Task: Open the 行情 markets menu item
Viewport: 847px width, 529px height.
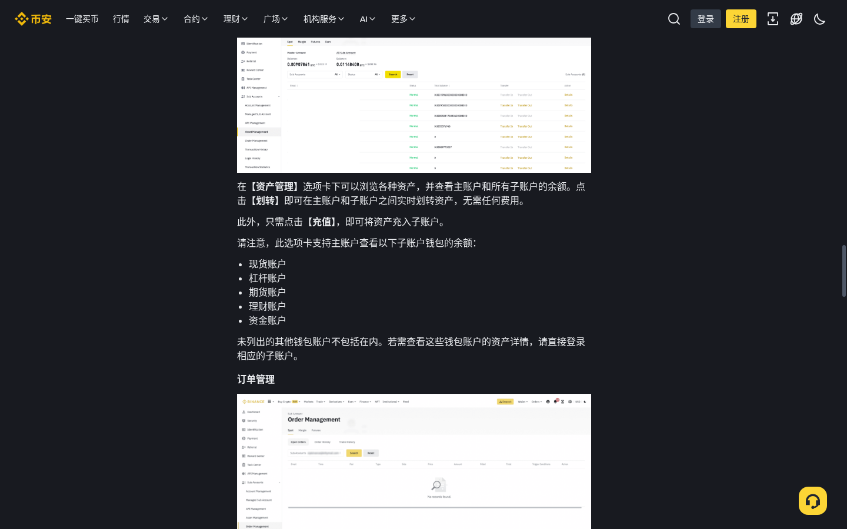Action: 121,19
